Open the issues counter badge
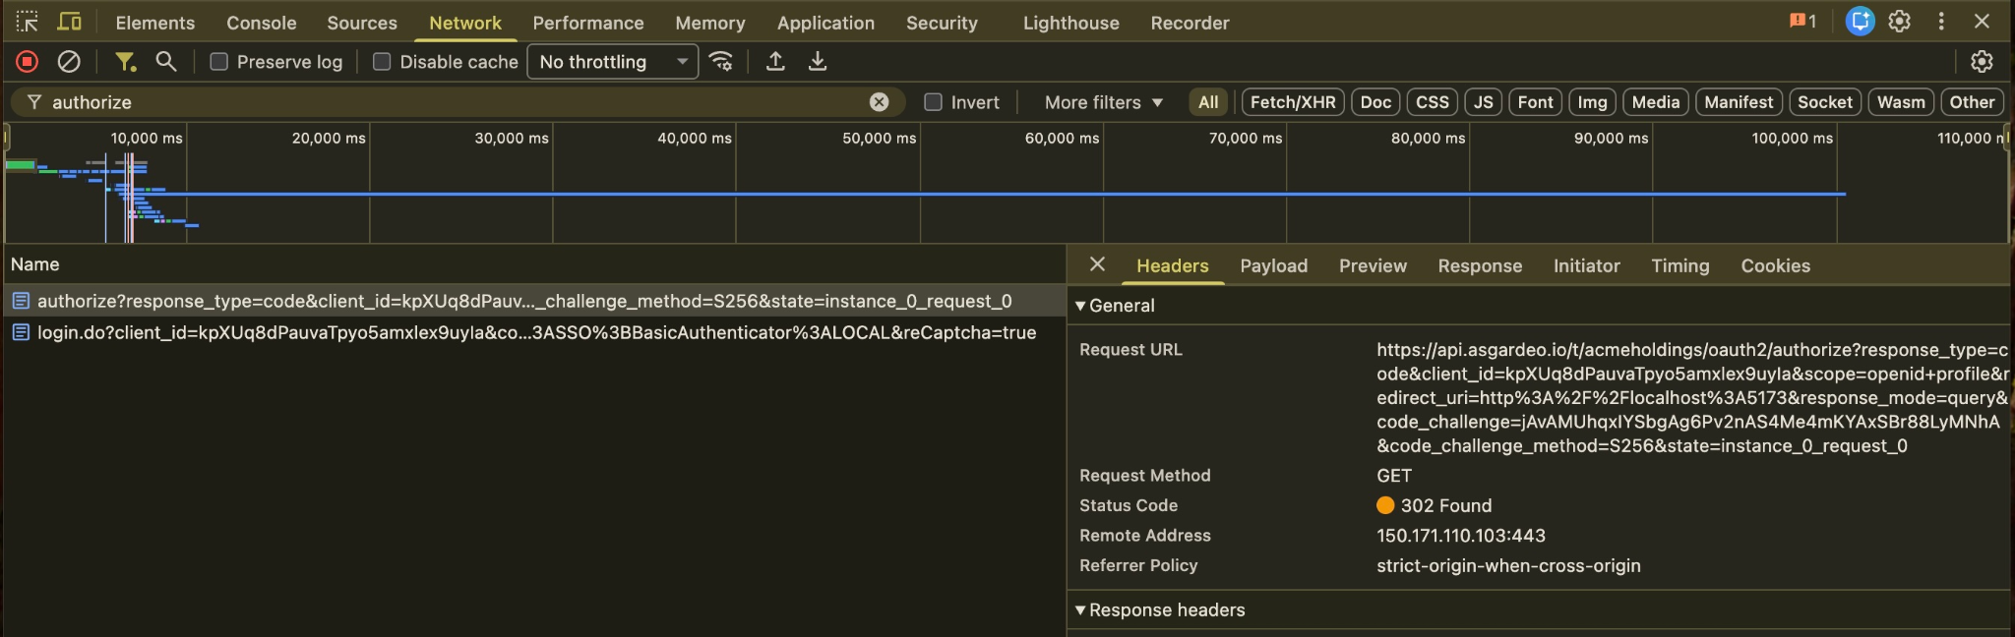The width and height of the screenshot is (2015, 637). coord(1803,21)
